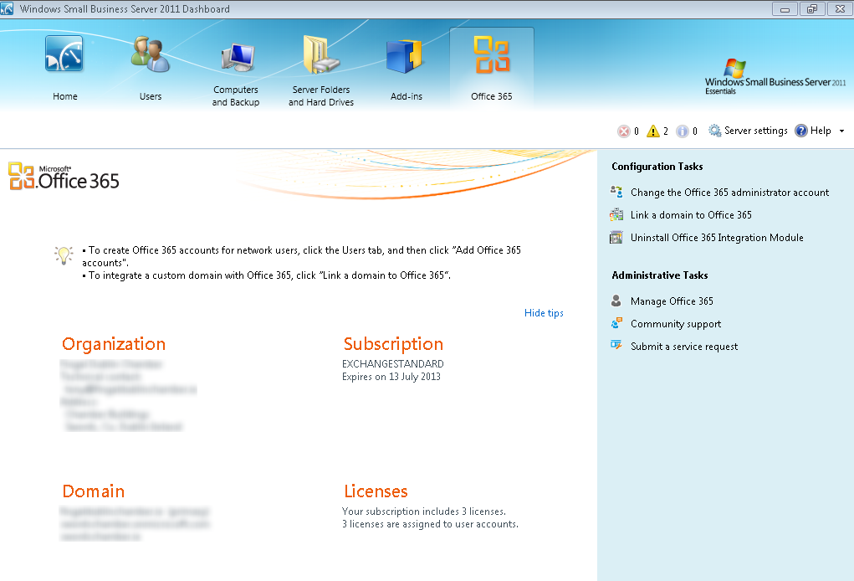The image size is (854, 581).
Task: Click the Configuration Tasks heading
Action: pos(657,167)
